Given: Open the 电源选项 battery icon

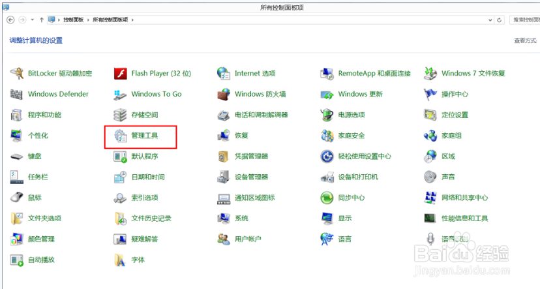Looking at the screenshot, I should (327, 115).
